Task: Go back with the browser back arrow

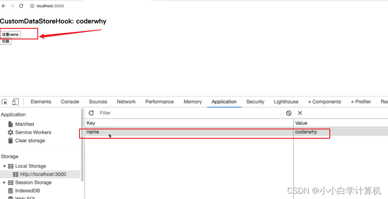Action: point(4,6)
